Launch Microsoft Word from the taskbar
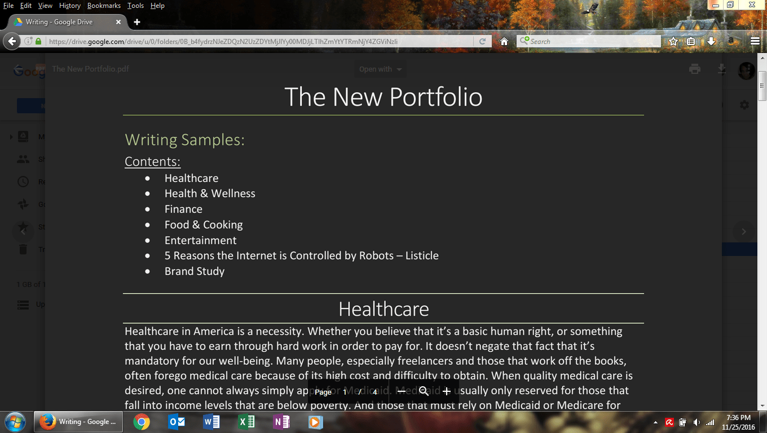The width and height of the screenshot is (767, 433). point(211,421)
